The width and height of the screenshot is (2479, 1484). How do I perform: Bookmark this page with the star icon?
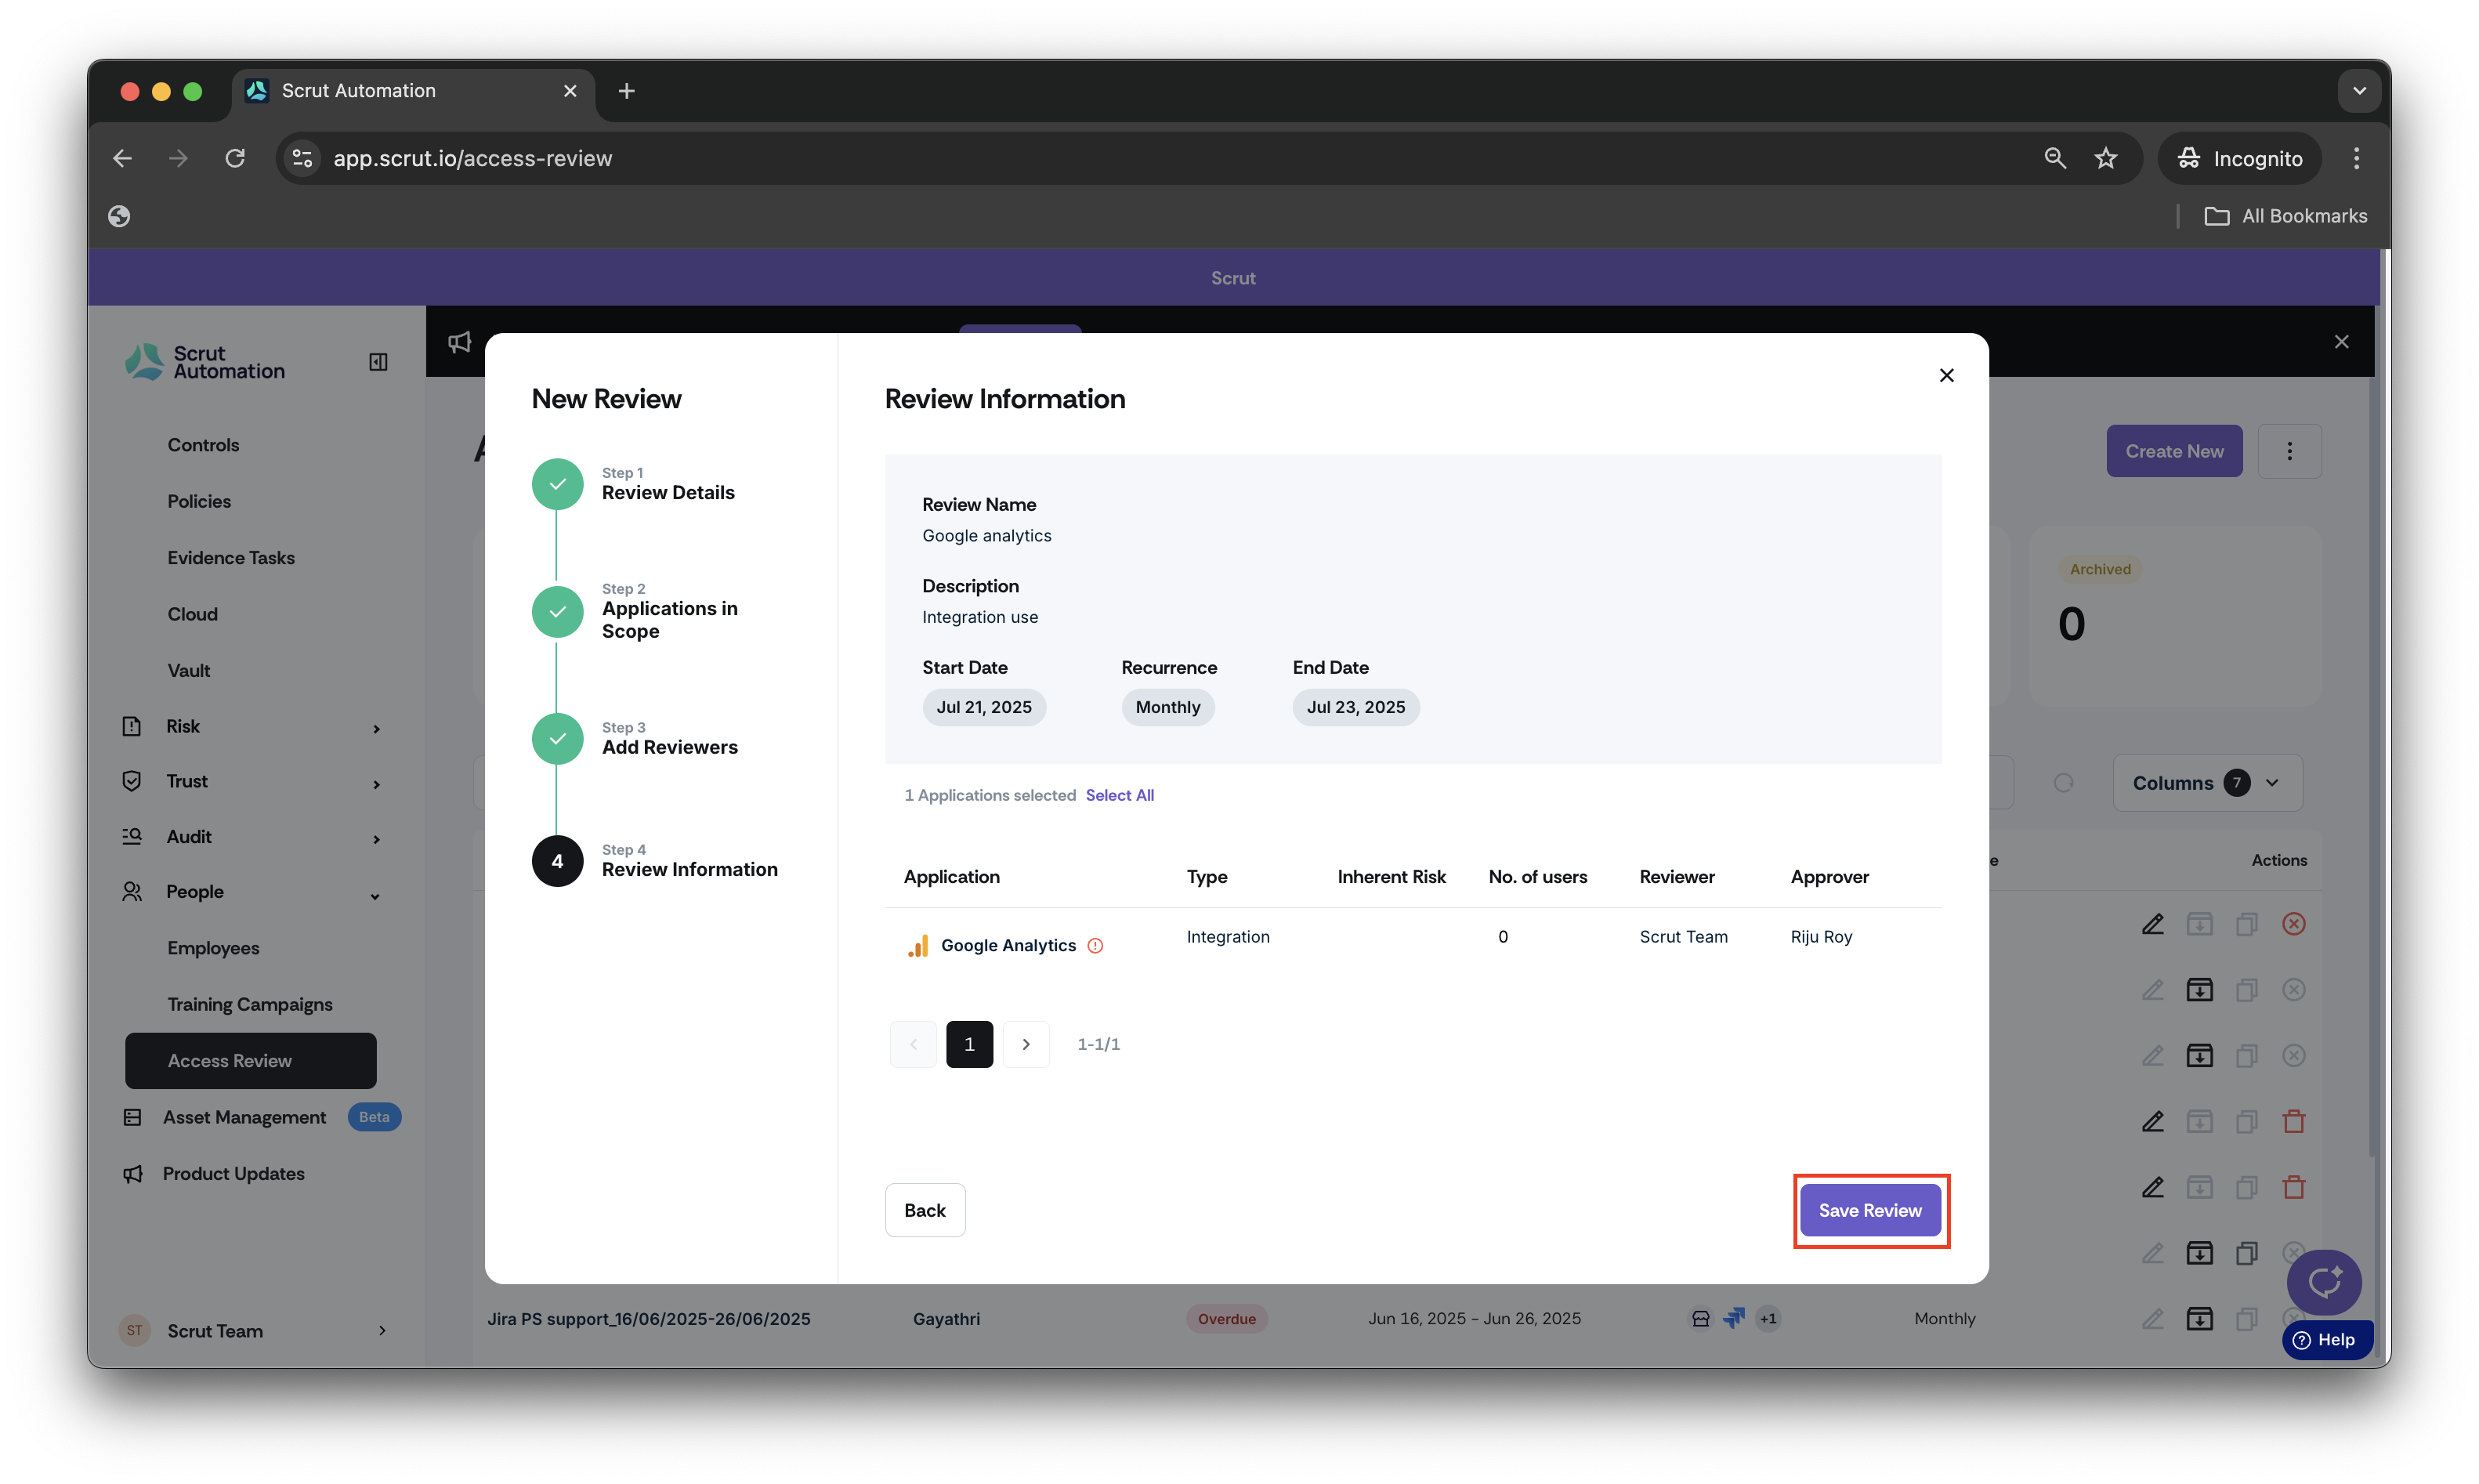(x=2106, y=158)
